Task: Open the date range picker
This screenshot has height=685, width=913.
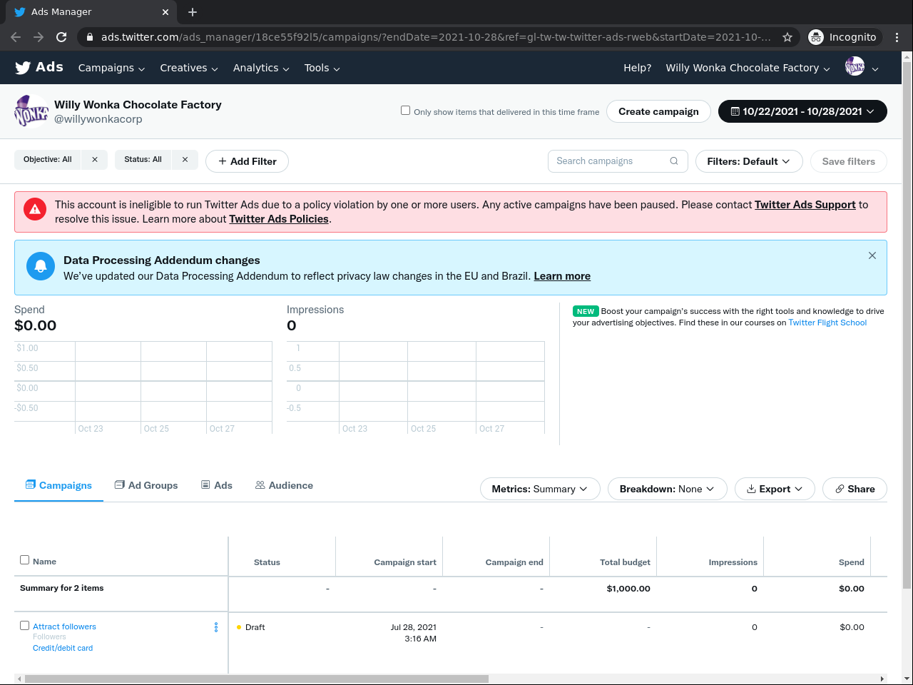Action: tap(802, 111)
